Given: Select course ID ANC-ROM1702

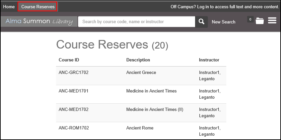Looking at the screenshot, I should click(x=74, y=128).
